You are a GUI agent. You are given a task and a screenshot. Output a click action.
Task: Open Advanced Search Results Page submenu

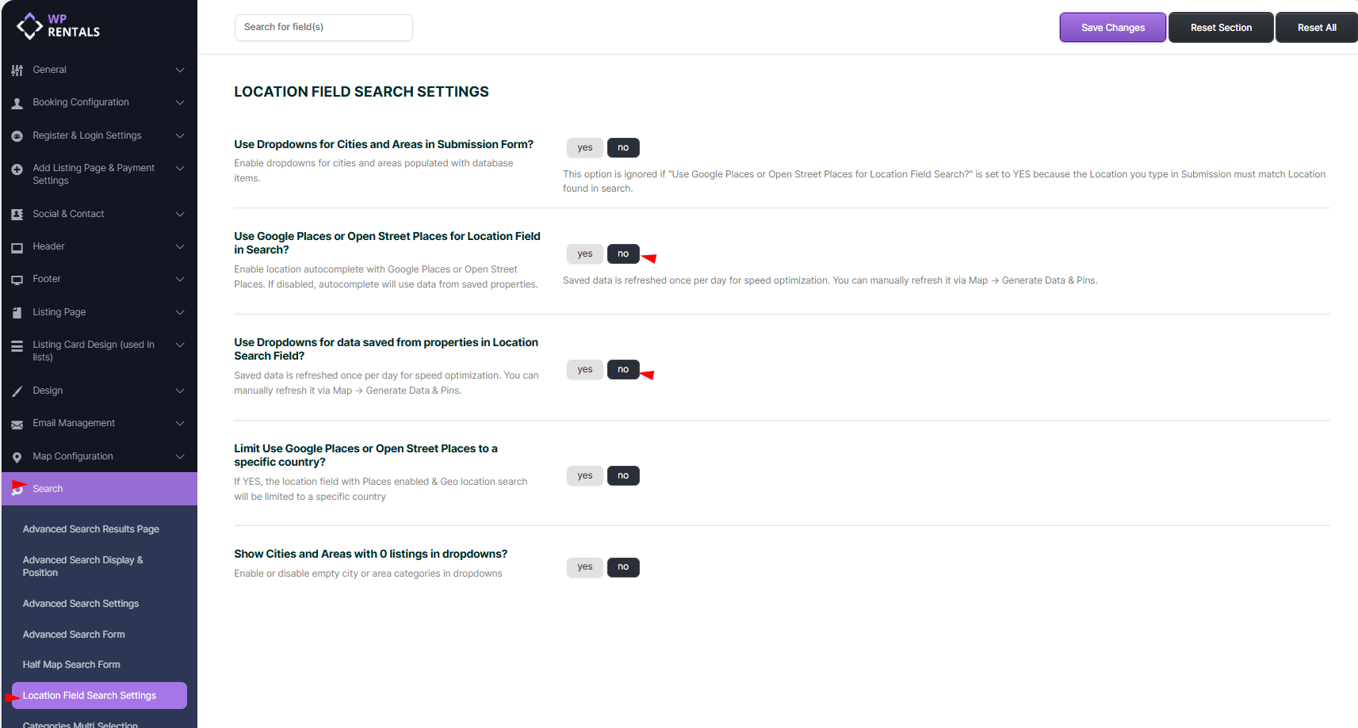click(x=90, y=529)
